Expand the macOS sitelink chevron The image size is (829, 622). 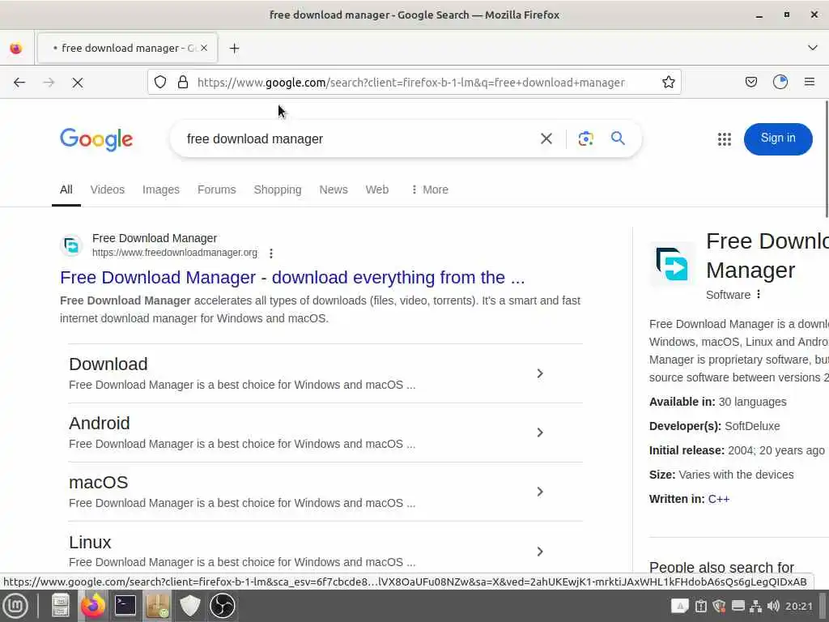pyautogui.click(x=540, y=492)
